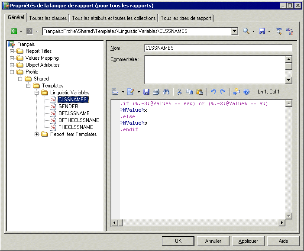
Task: Click the Copy icon in editor toolbar
Action: point(189,92)
